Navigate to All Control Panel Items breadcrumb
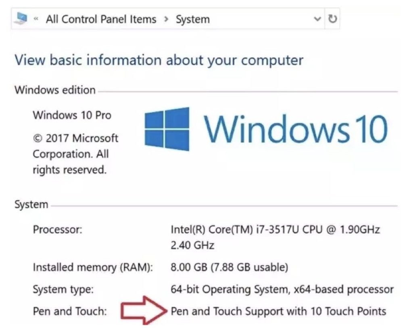Image resolution: width=413 pixels, height=328 pixels. (x=100, y=19)
